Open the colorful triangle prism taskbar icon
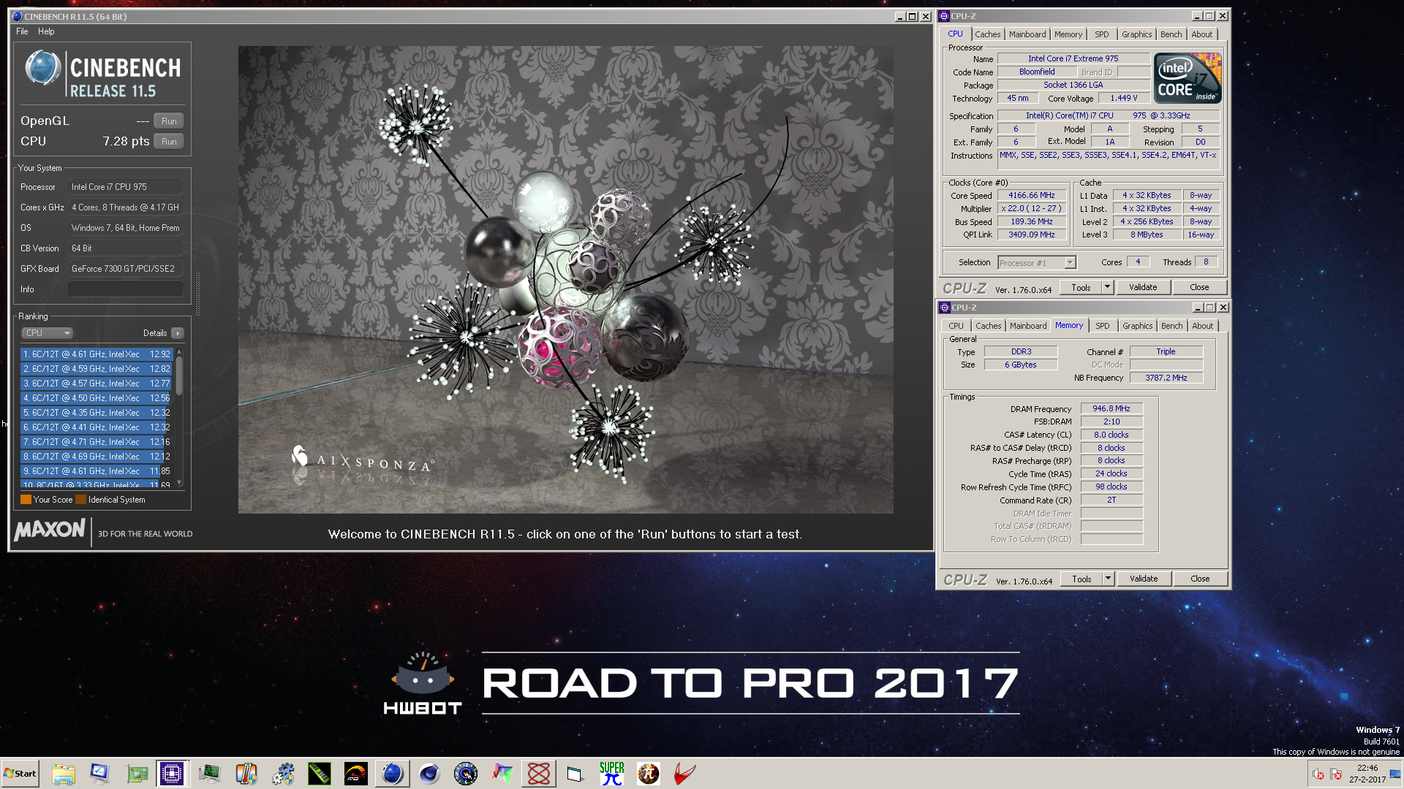 pos(502,774)
